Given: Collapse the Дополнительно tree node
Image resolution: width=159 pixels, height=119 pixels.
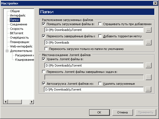Looking at the screenshot, I should [7, 51].
